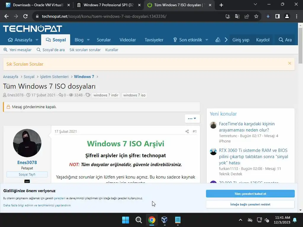The image size is (303, 227).
Task: Bookmark this page with the star
Action: (x=256, y=17)
